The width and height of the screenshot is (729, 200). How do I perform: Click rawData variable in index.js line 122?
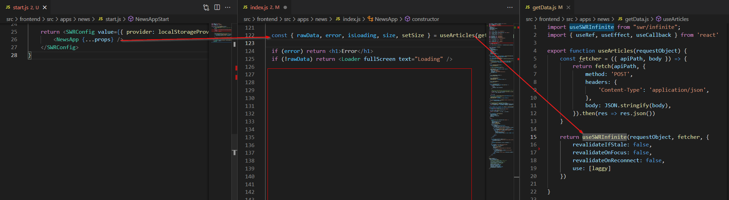pyautogui.click(x=308, y=35)
